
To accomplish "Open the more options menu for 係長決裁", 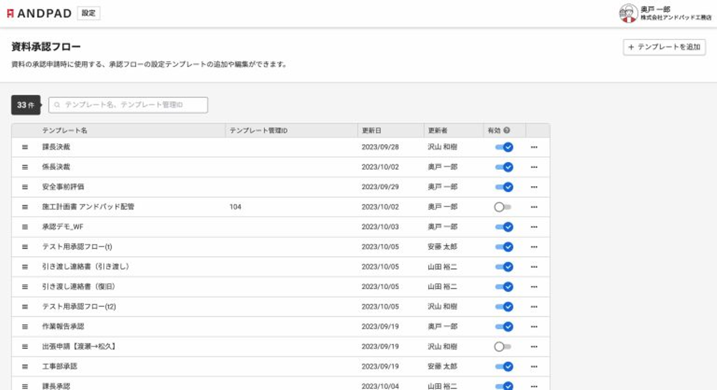I will pos(534,167).
